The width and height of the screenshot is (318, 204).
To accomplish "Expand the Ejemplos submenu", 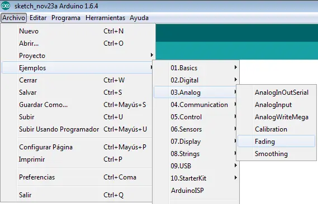I will tap(77, 68).
